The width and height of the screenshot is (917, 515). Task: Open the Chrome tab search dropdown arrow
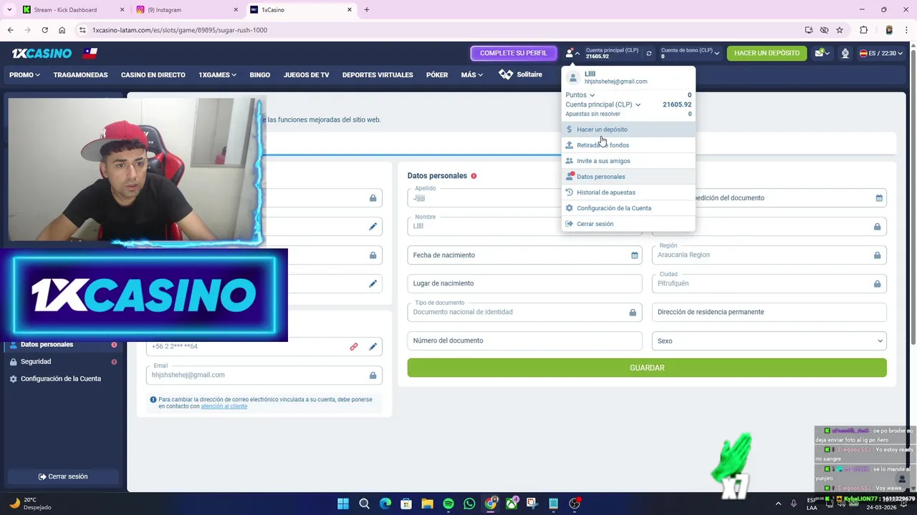click(9, 9)
